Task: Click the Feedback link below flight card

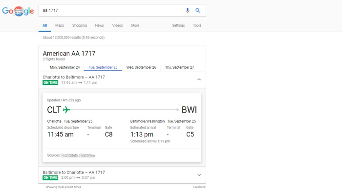Action: pos(199,187)
